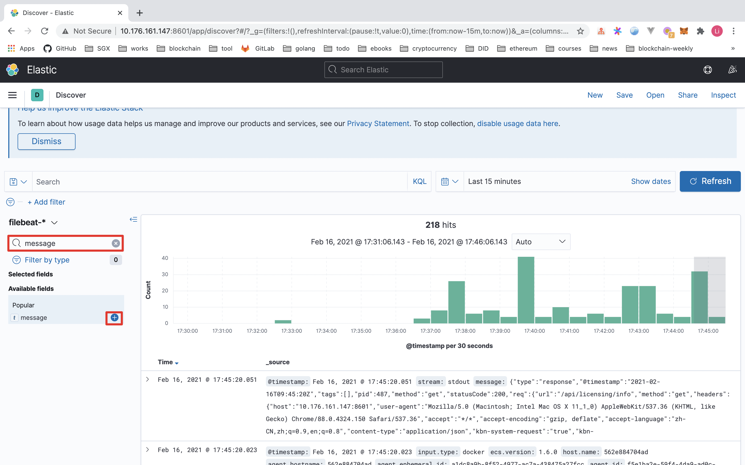Viewport: 745px width, 465px height.
Task: Click the Search Elastic global field
Action: 383,70
